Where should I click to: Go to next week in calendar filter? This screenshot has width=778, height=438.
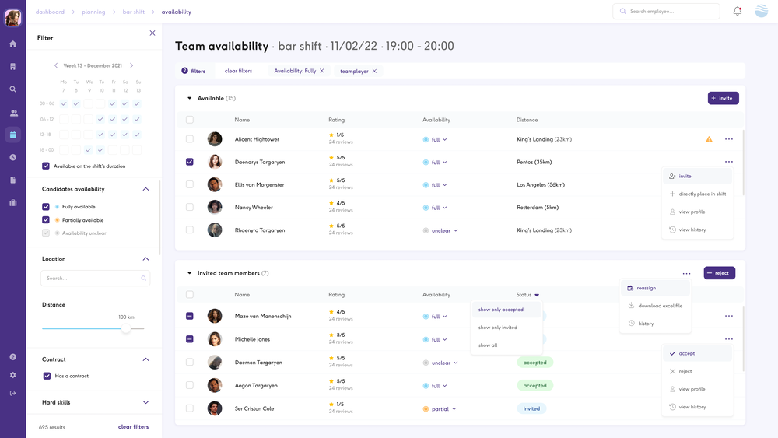point(131,66)
